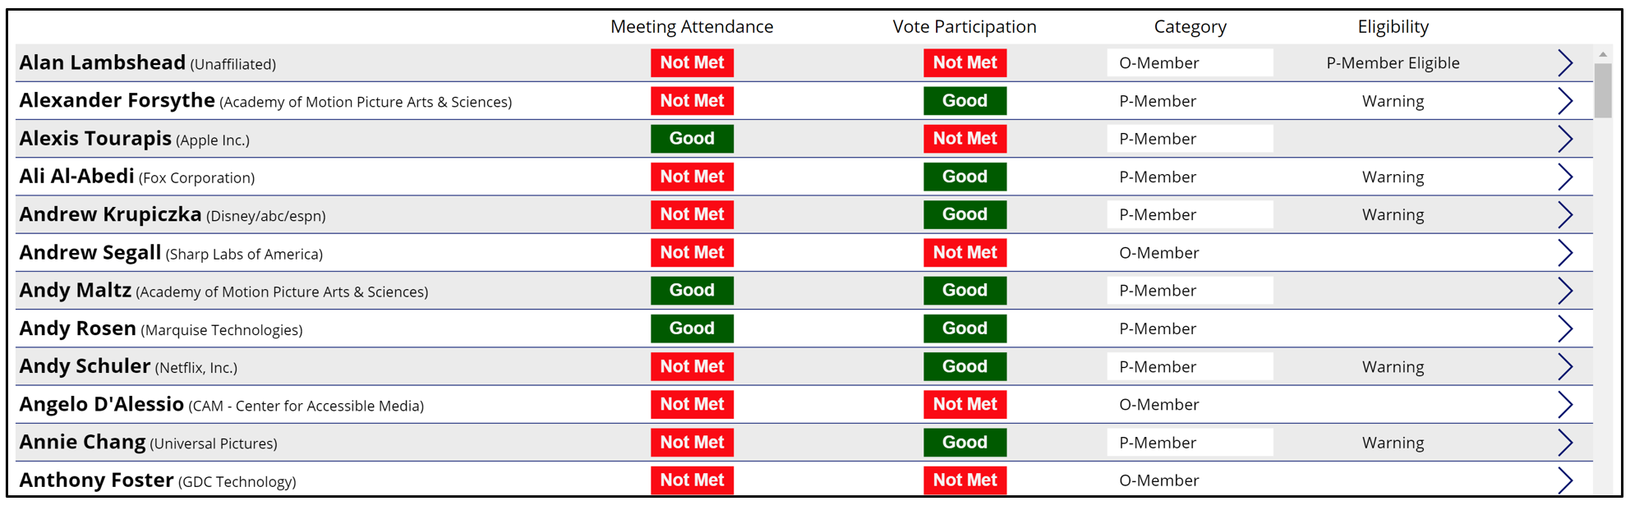Select Alan Lambshead's name

tap(103, 63)
